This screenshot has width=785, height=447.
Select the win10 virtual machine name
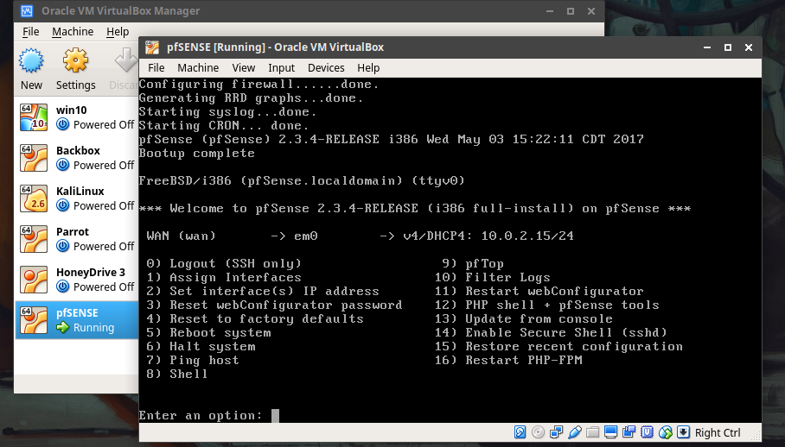(71, 110)
